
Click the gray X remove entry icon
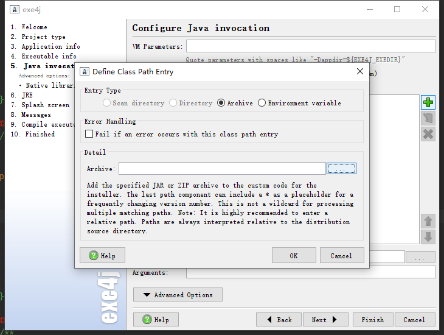point(428,134)
